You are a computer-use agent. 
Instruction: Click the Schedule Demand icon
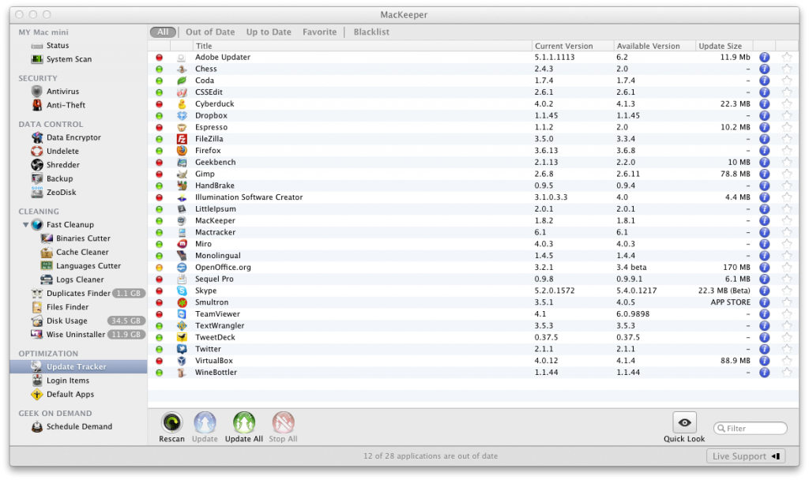pyautogui.click(x=36, y=427)
